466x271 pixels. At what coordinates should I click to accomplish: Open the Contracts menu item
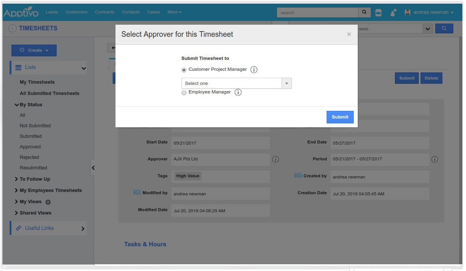tap(105, 12)
